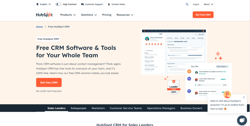Play the call recording in the illustration

pyautogui.click(x=196, y=85)
